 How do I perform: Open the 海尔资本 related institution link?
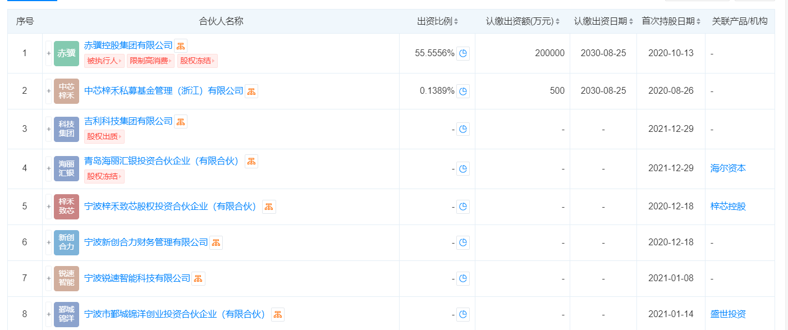click(728, 168)
